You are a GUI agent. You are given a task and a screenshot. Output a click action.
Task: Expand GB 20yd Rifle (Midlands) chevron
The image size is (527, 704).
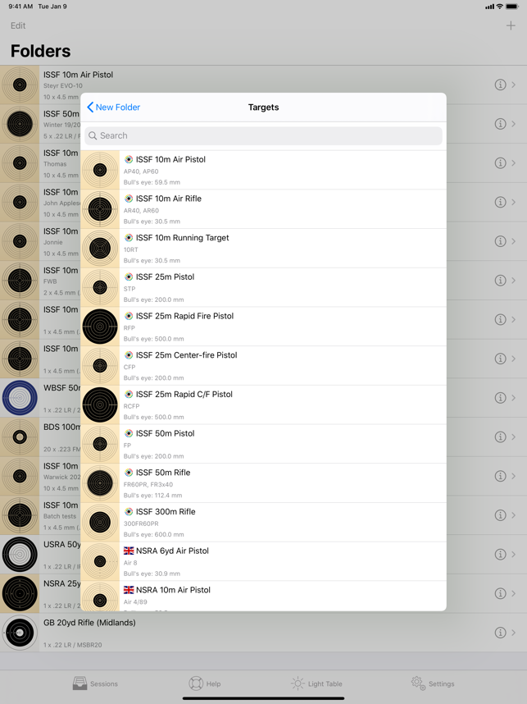click(x=514, y=632)
